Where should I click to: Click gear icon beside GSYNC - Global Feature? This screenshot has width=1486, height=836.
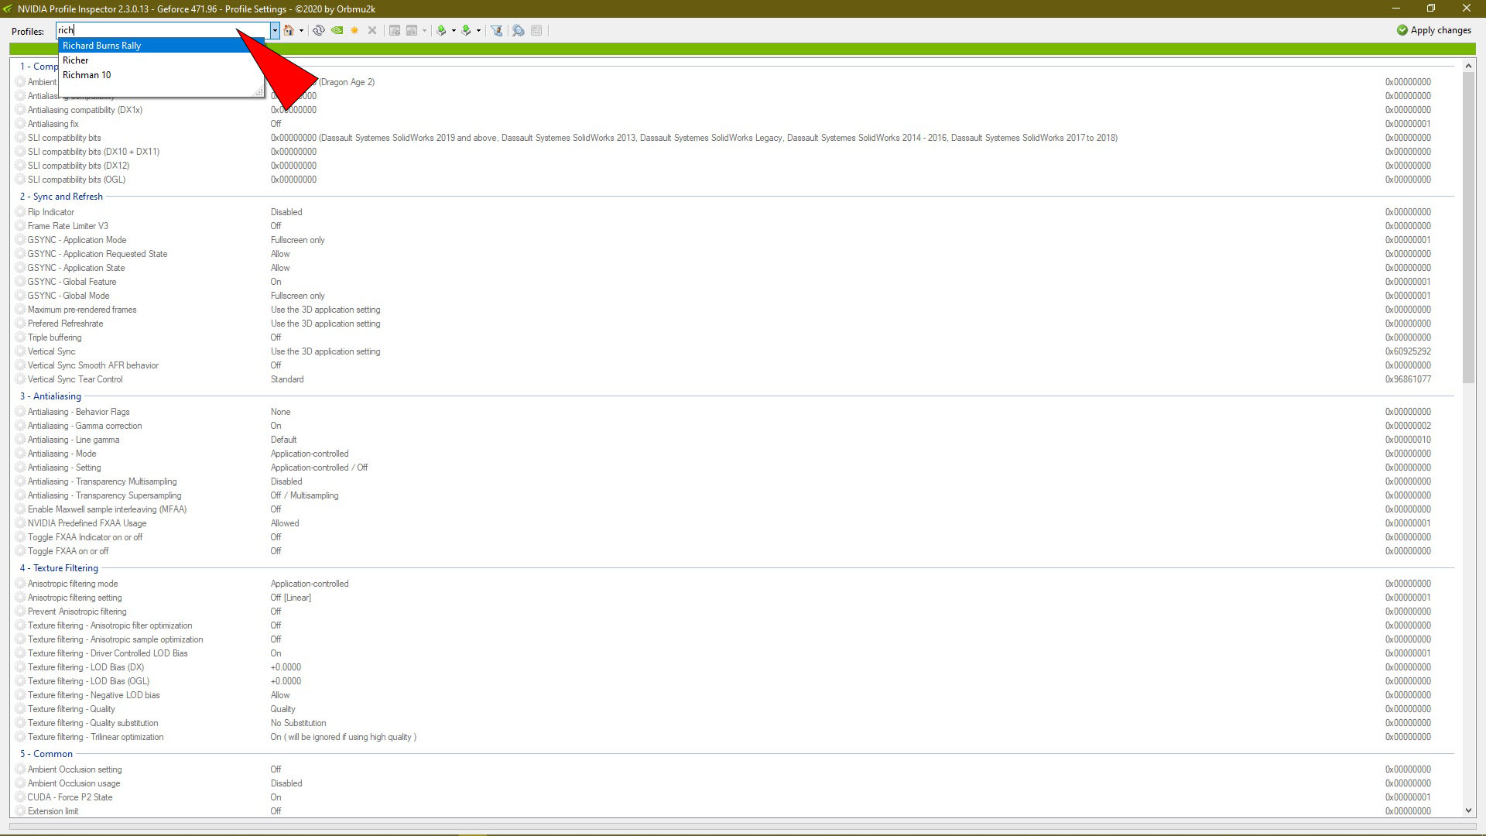pyautogui.click(x=21, y=282)
